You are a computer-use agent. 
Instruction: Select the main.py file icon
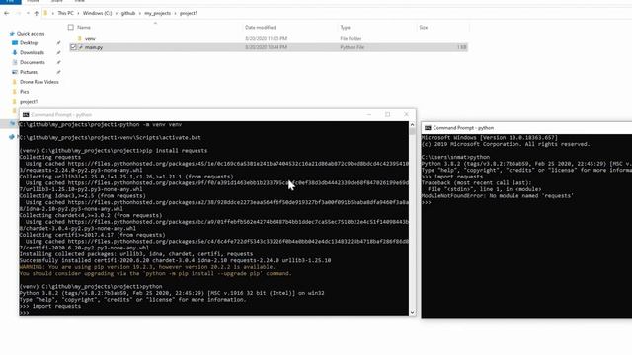[80, 47]
